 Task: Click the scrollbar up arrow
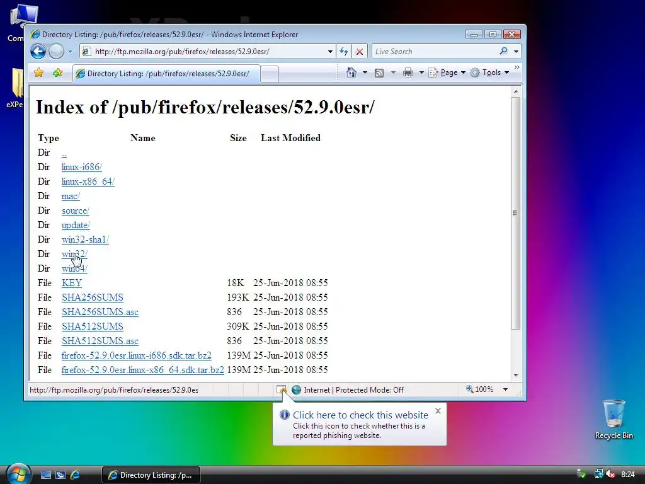click(516, 91)
